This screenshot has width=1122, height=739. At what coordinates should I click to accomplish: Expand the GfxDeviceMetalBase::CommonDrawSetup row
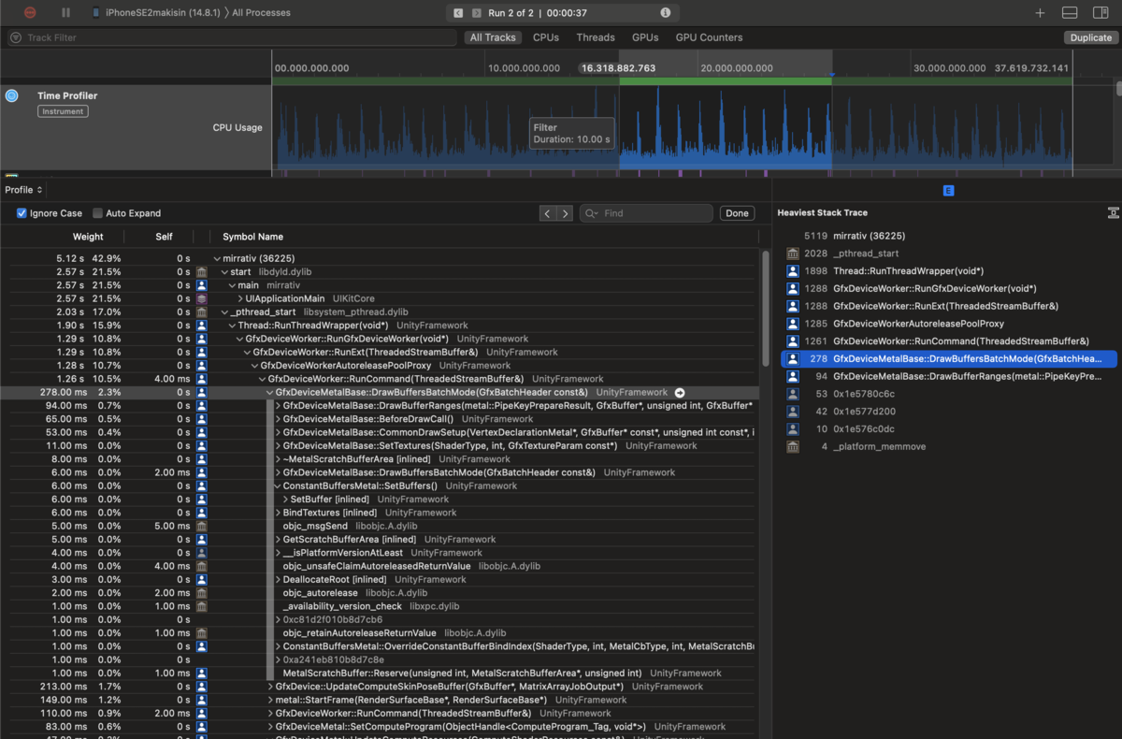[x=278, y=432]
